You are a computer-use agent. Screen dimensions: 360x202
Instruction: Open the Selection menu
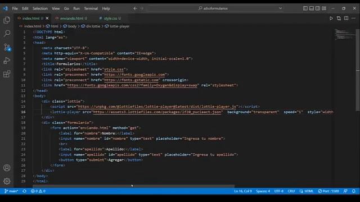[x=40, y=8]
